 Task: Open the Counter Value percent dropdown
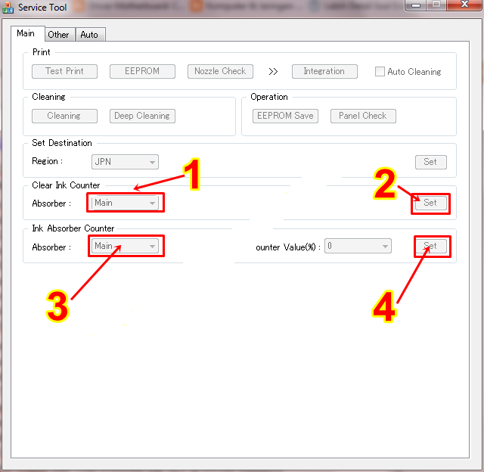[358, 246]
